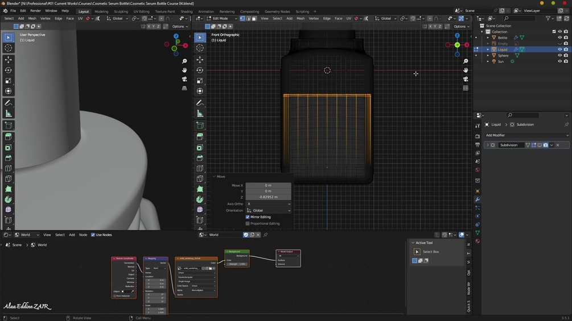Enable the Proportional Editing checkbox
Viewport: 572px width, 321px height.
[x=248, y=223]
